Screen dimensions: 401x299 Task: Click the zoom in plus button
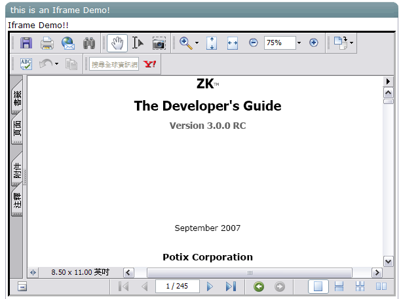pos(314,43)
